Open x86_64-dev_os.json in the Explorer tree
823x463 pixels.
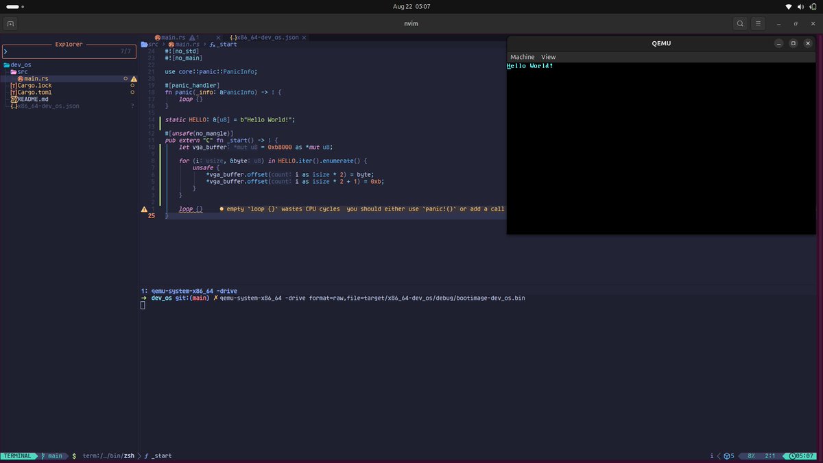tap(45, 106)
